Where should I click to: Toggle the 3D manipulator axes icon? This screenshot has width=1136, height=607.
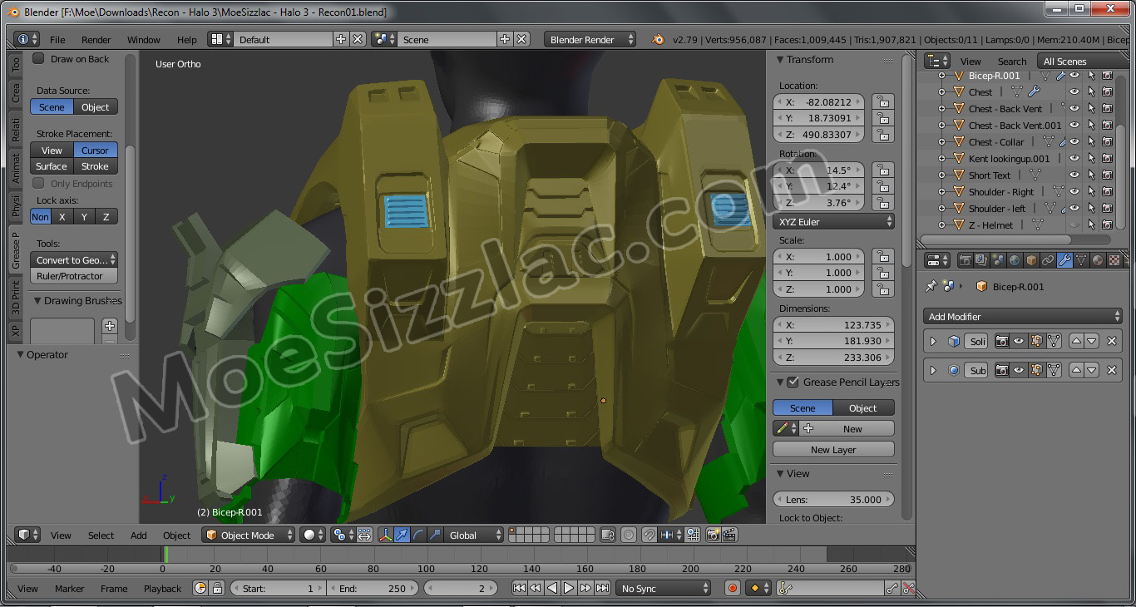[x=386, y=535]
